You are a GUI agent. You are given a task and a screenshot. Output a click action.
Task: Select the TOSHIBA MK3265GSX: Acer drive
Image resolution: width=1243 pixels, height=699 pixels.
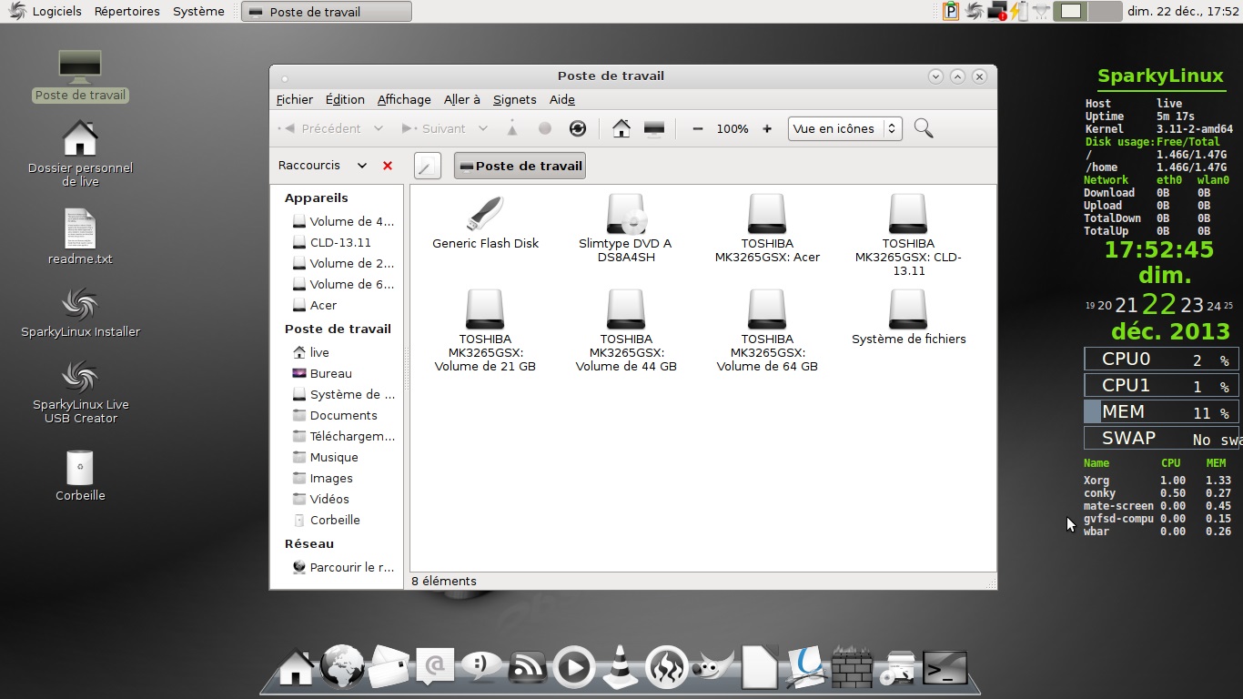click(767, 229)
